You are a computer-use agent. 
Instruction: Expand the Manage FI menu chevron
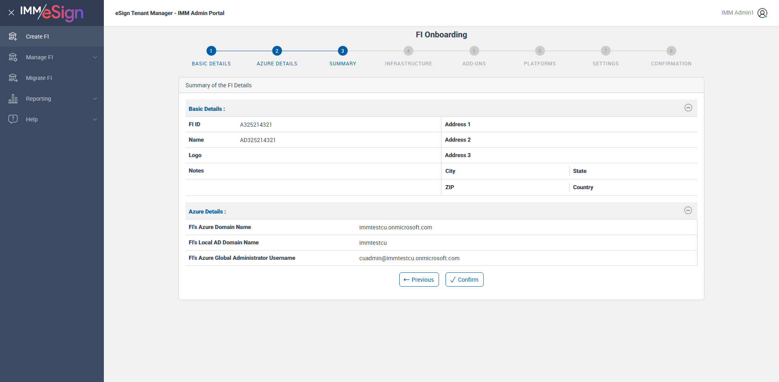pyautogui.click(x=95, y=57)
